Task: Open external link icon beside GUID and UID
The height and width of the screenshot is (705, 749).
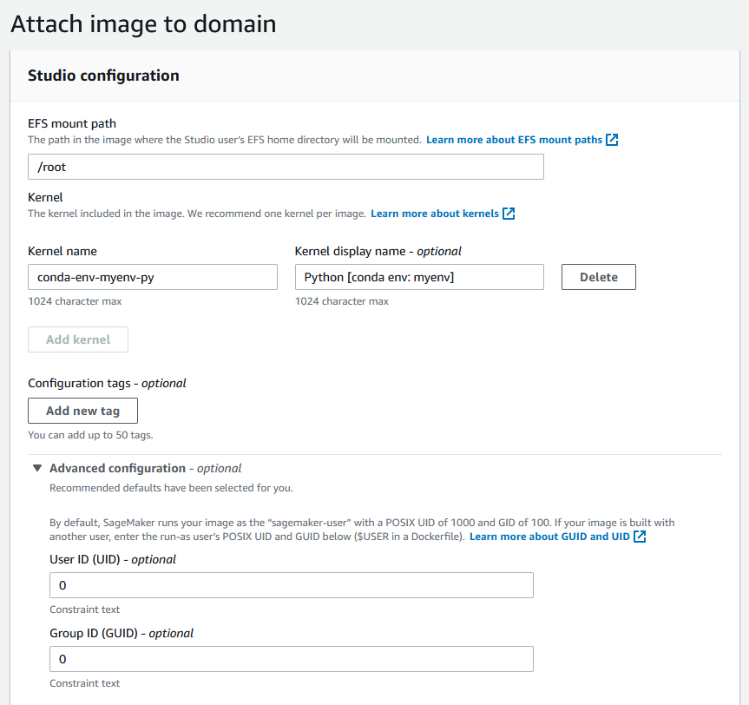Action: point(640,537)
